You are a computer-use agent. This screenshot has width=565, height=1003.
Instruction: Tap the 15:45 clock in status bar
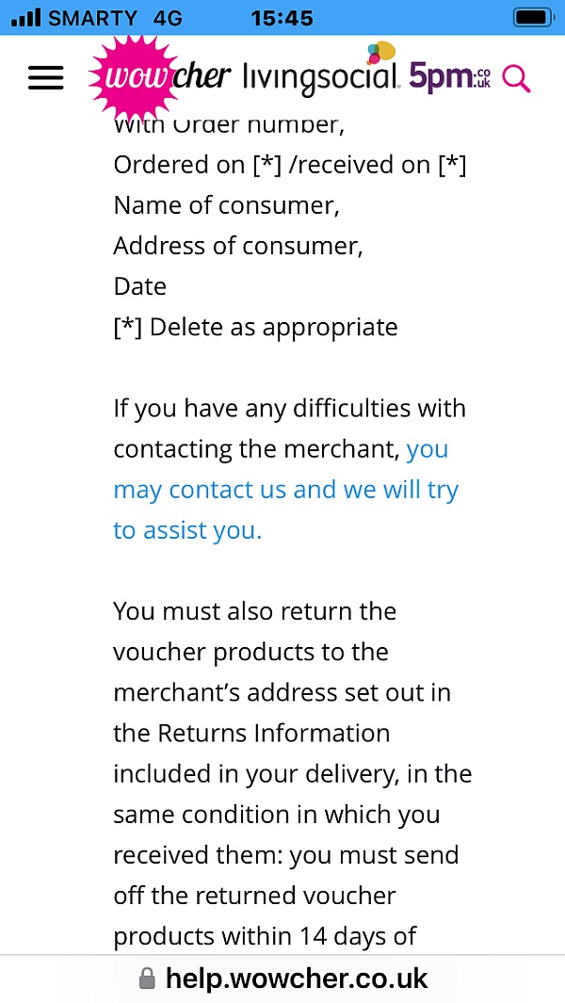[282, 18]
